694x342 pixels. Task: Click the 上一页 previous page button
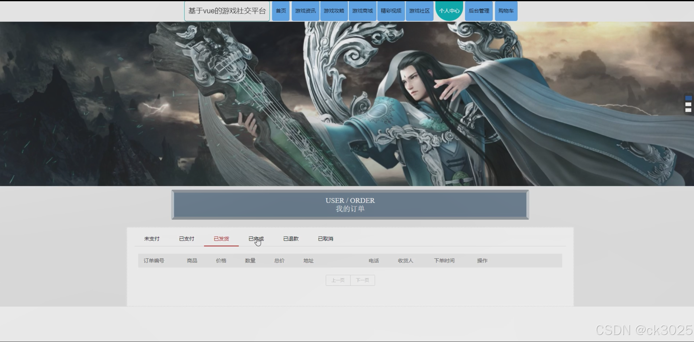(338, 280)
